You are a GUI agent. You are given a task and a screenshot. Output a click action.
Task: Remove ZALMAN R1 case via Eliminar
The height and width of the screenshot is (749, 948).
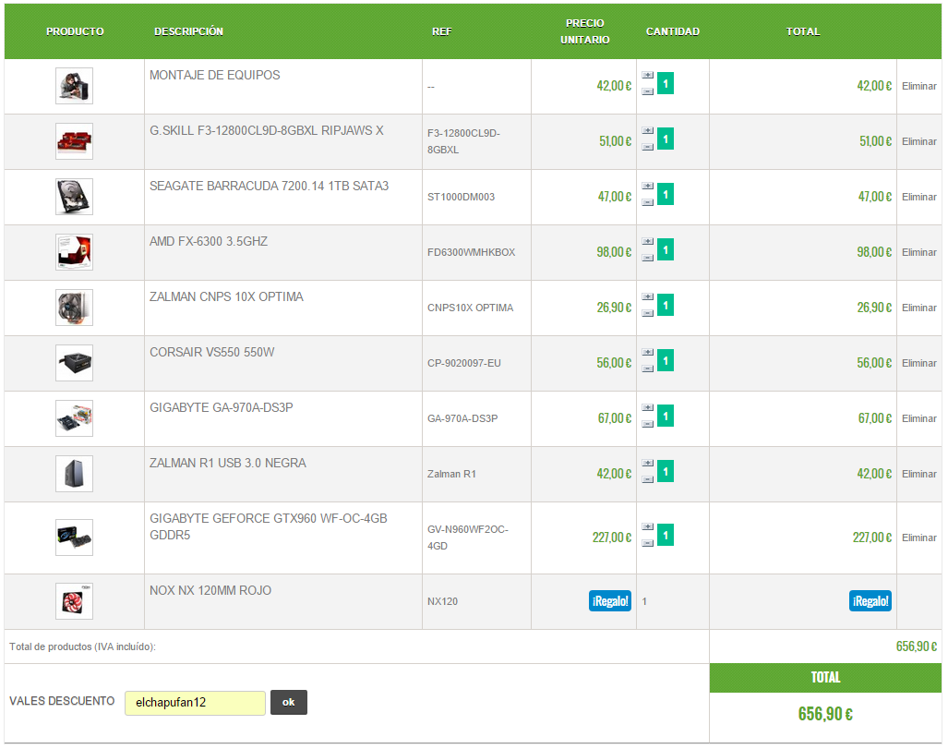[919, 474]
